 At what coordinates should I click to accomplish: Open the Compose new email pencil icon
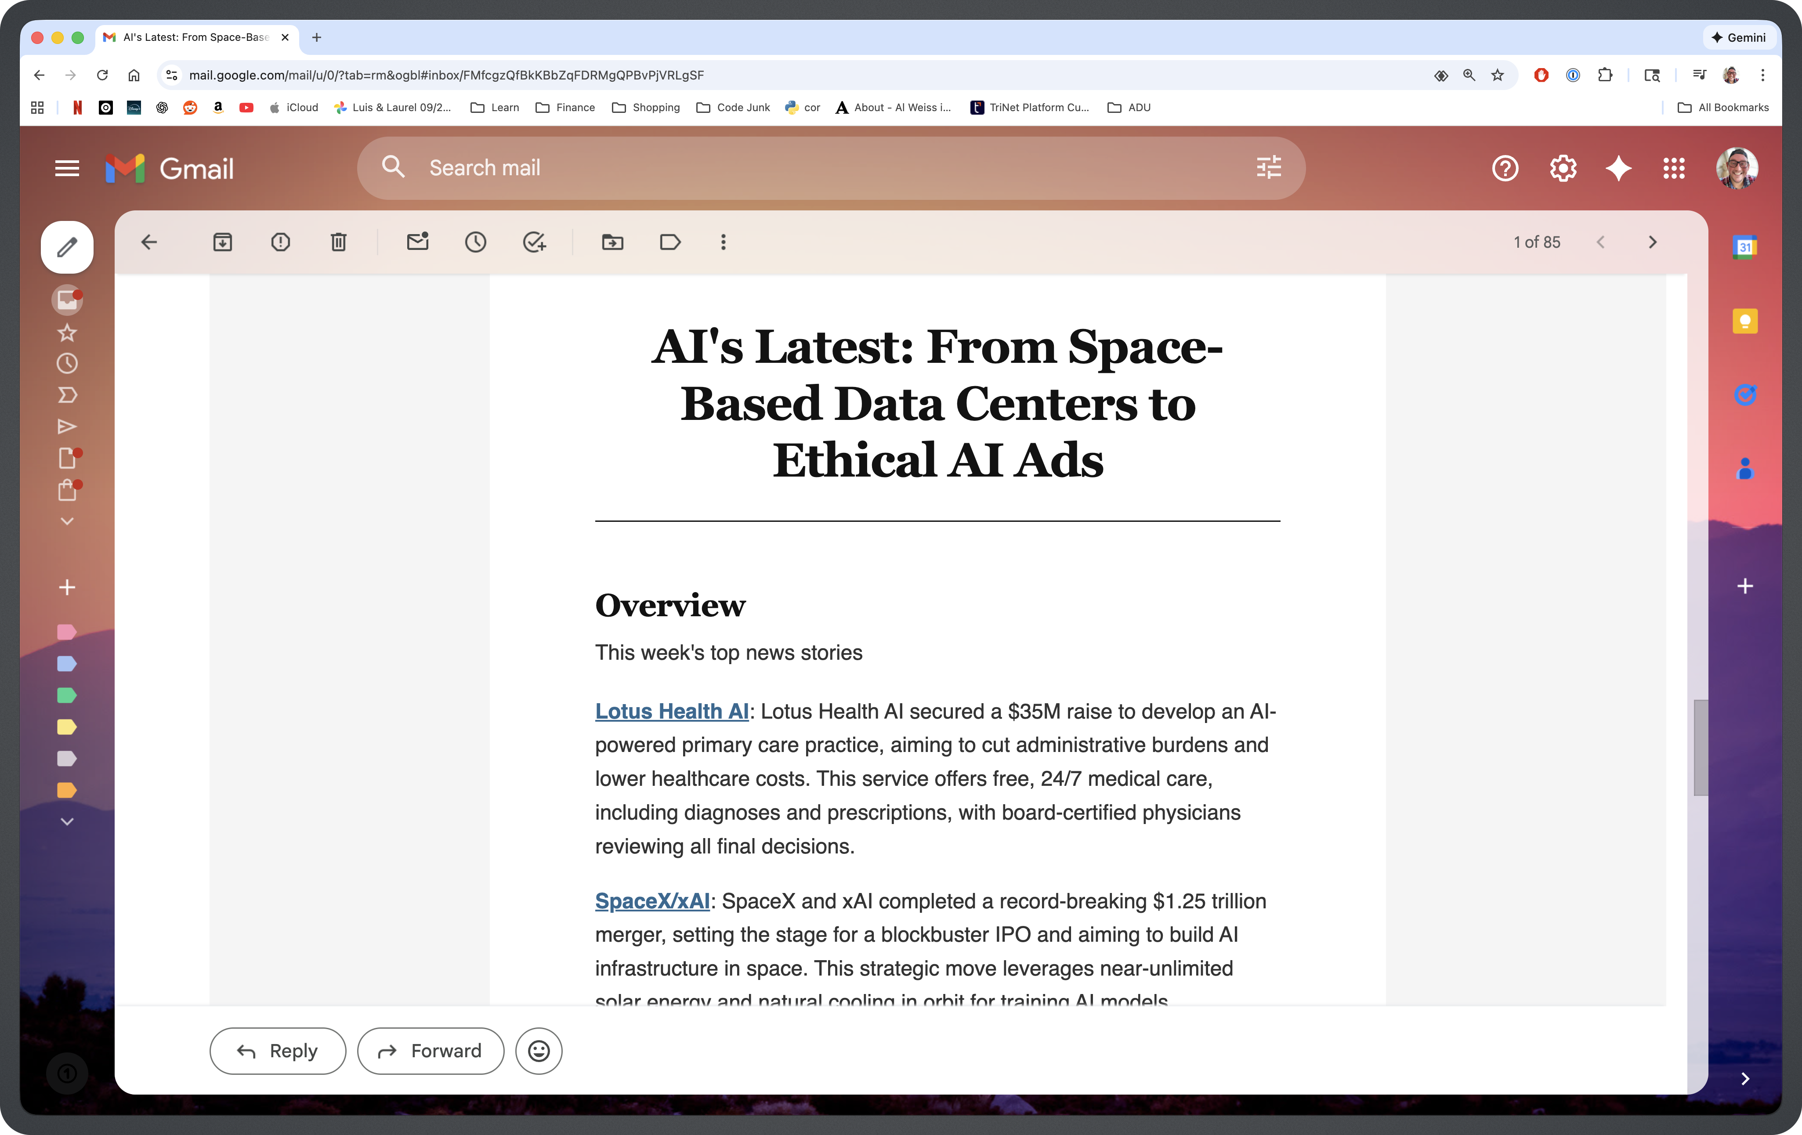[67, 246]
